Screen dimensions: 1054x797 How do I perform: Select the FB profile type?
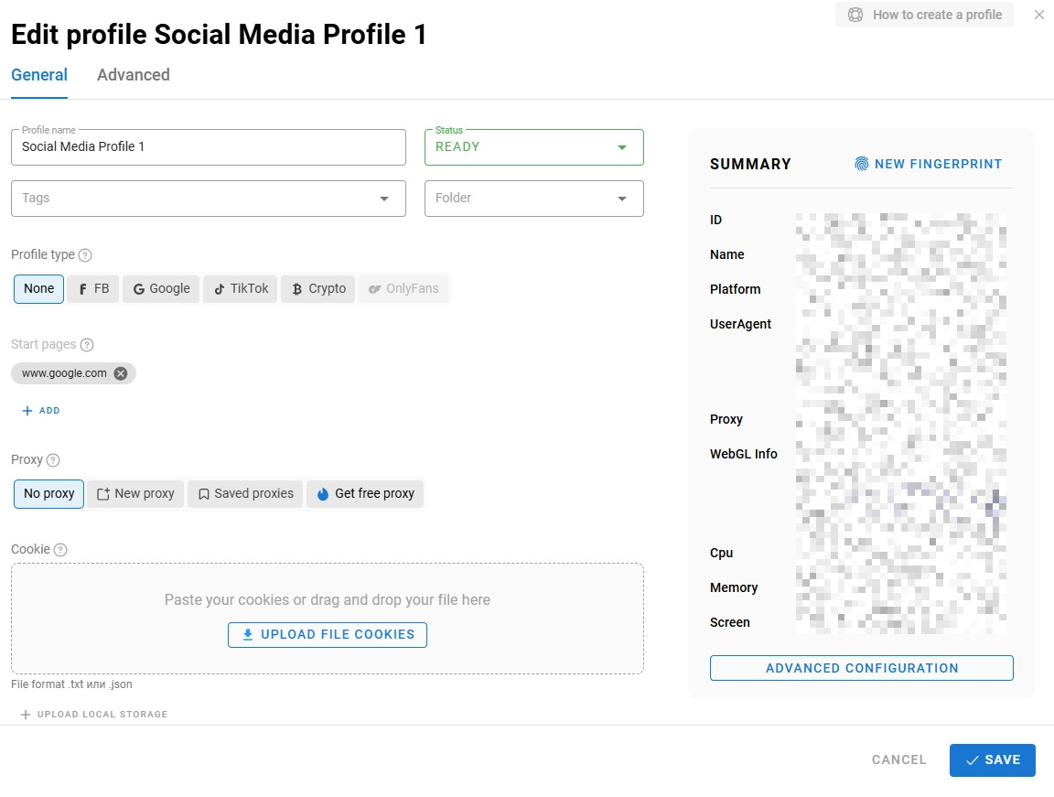(93, 289)
